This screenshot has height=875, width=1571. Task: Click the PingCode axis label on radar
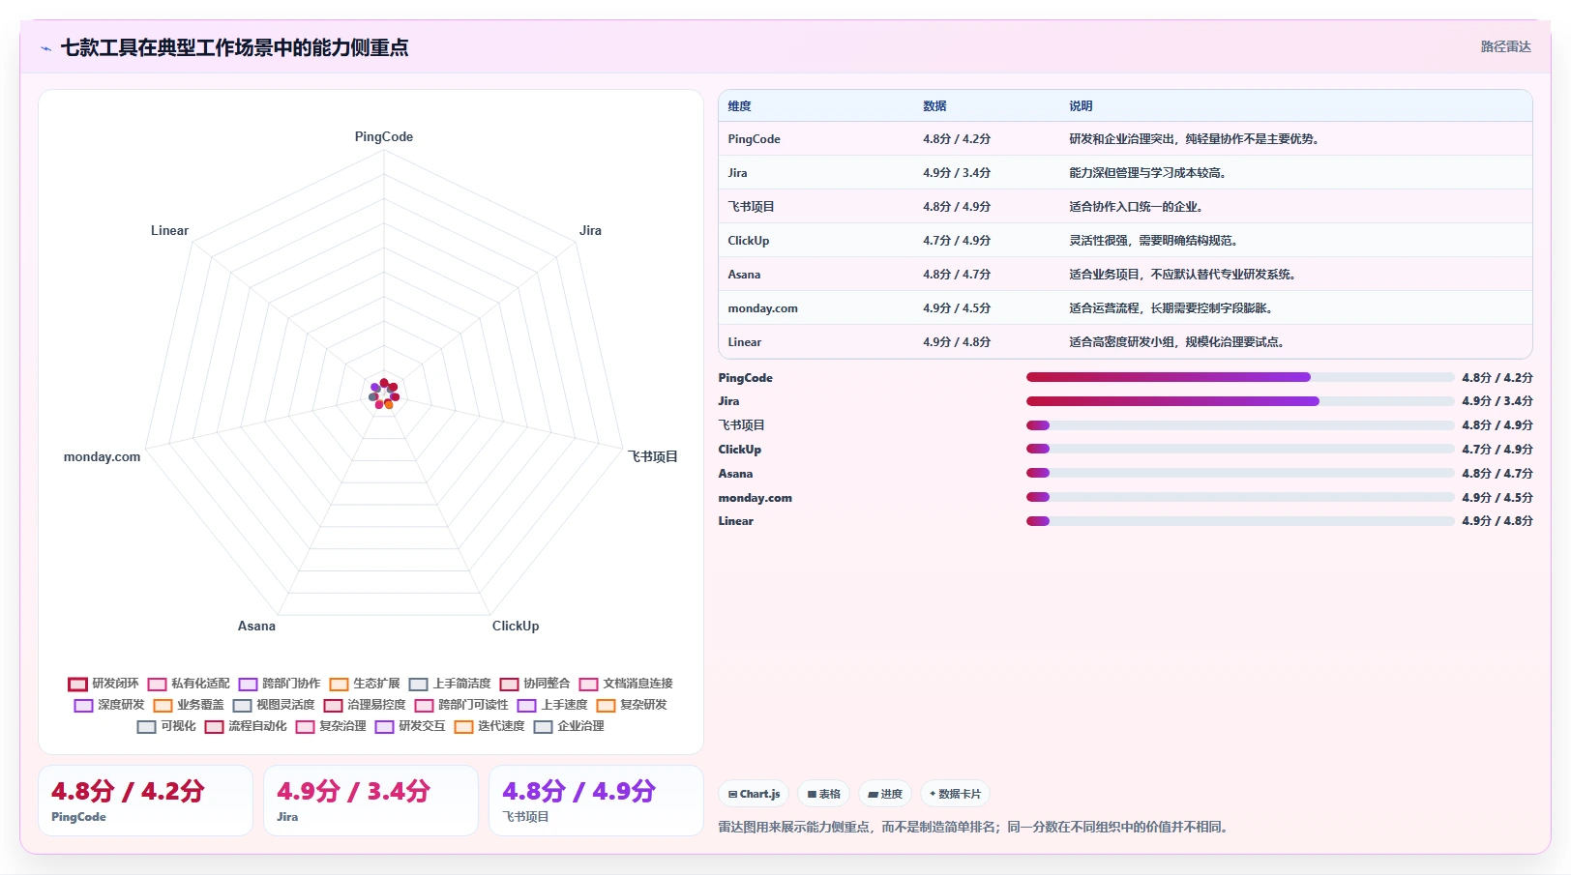click(x=384, y=136)
